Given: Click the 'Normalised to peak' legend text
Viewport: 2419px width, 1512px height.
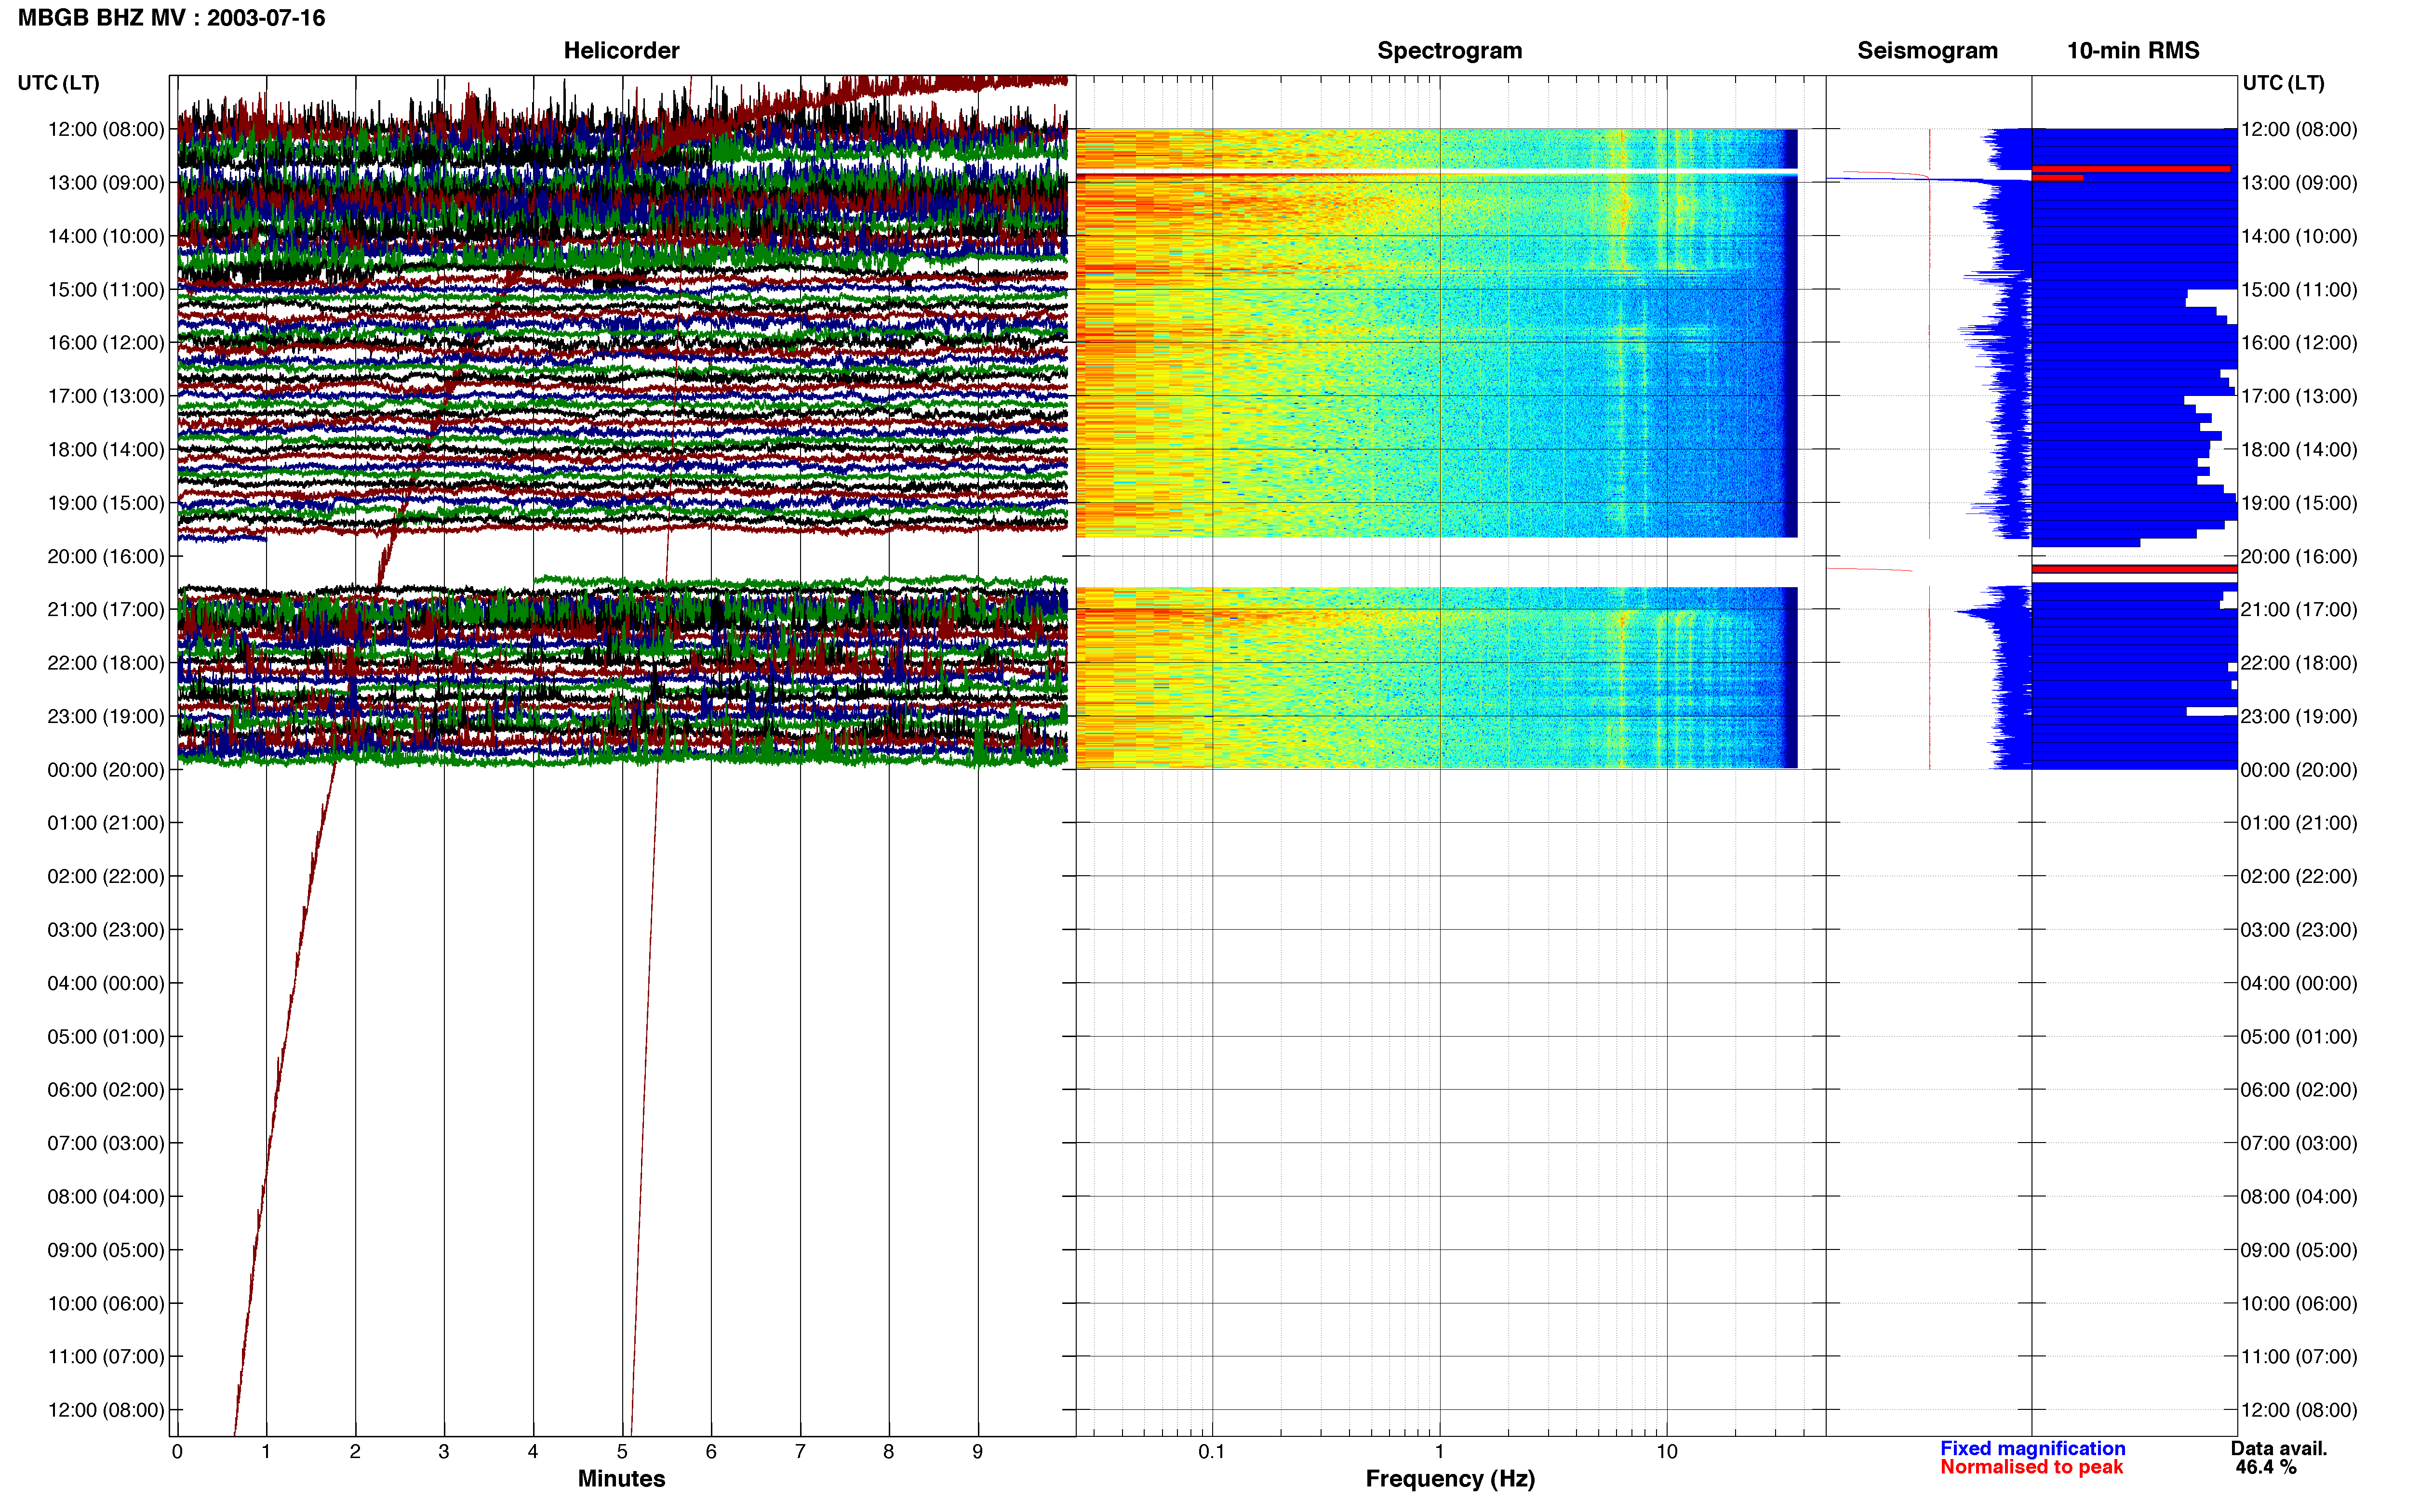Looking at the screenshot, I should (x=2031, y=1467).
